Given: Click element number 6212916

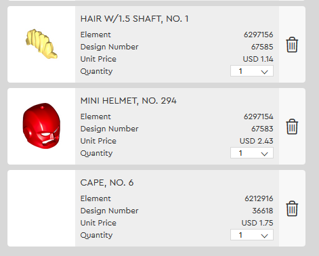Looking at the screenshot, I should click(x=259, y=198).
